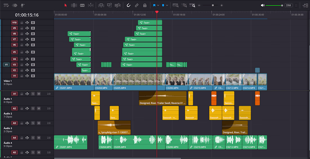
Task: Toggle the magnet Snapping icon
Action: pyautogui.click(x=129, y=5)
